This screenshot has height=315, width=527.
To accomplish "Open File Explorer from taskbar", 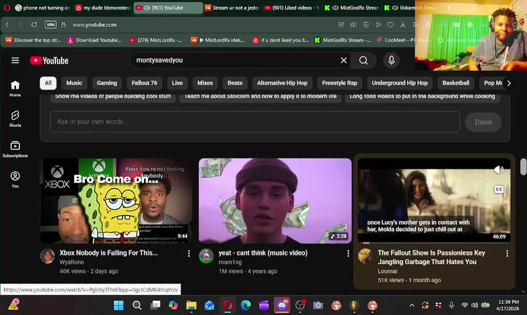I will point(191,305).
